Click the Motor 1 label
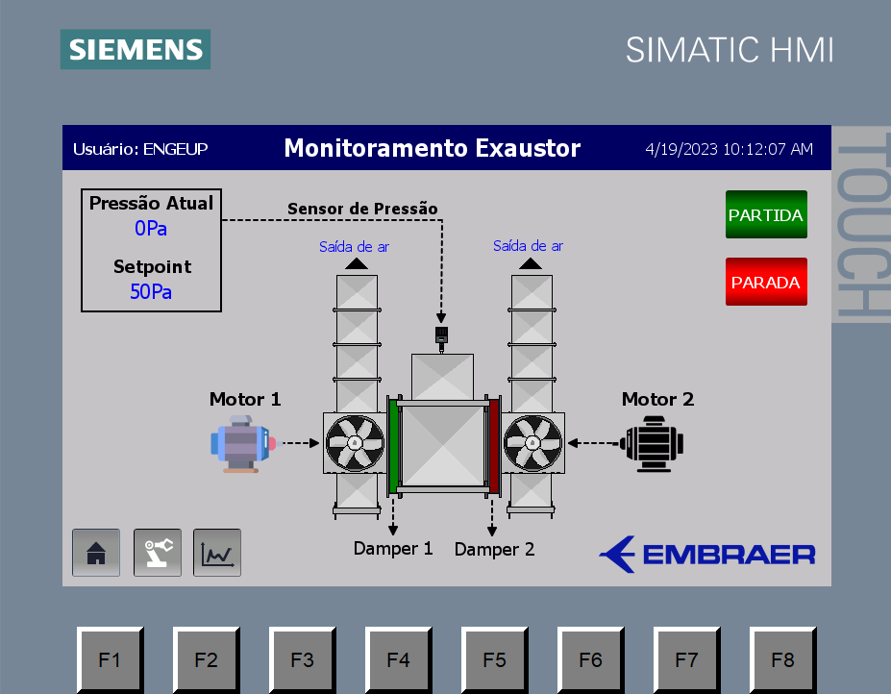This screenshot has width=891, height=694. (245, 399)
